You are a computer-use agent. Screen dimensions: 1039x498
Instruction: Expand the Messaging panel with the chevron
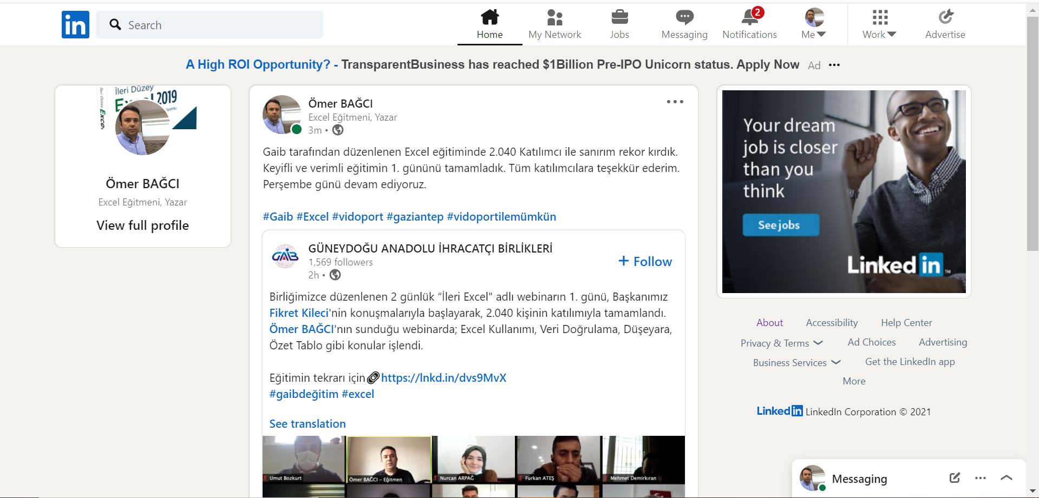pos(1007,477)
